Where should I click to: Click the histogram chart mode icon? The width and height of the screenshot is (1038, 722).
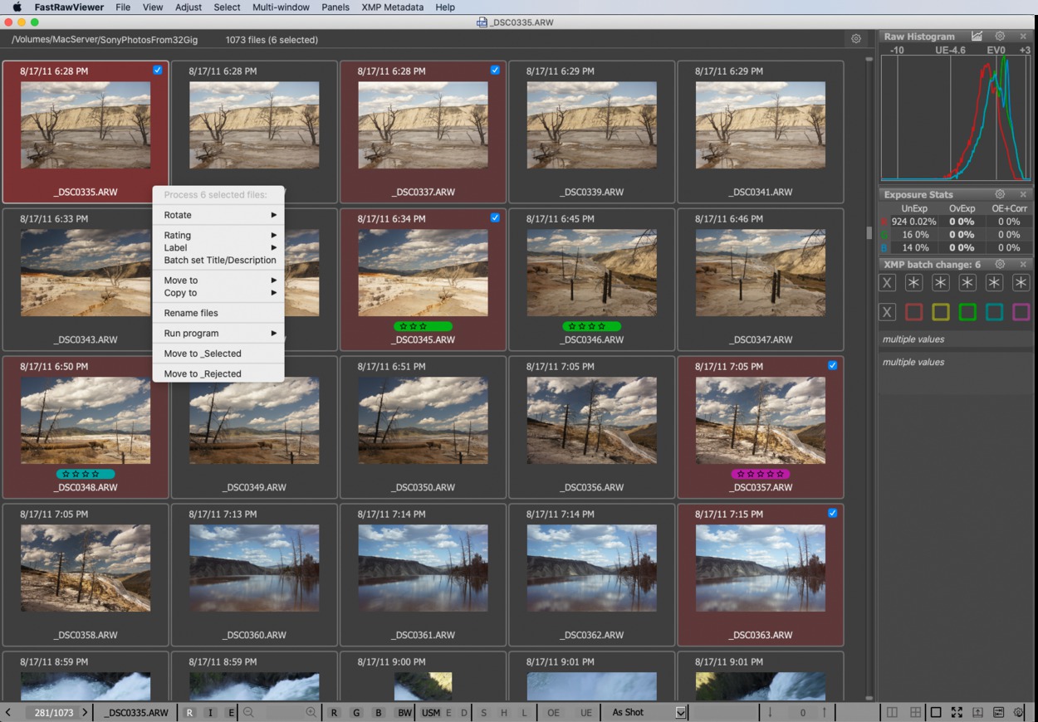point(977,37)
